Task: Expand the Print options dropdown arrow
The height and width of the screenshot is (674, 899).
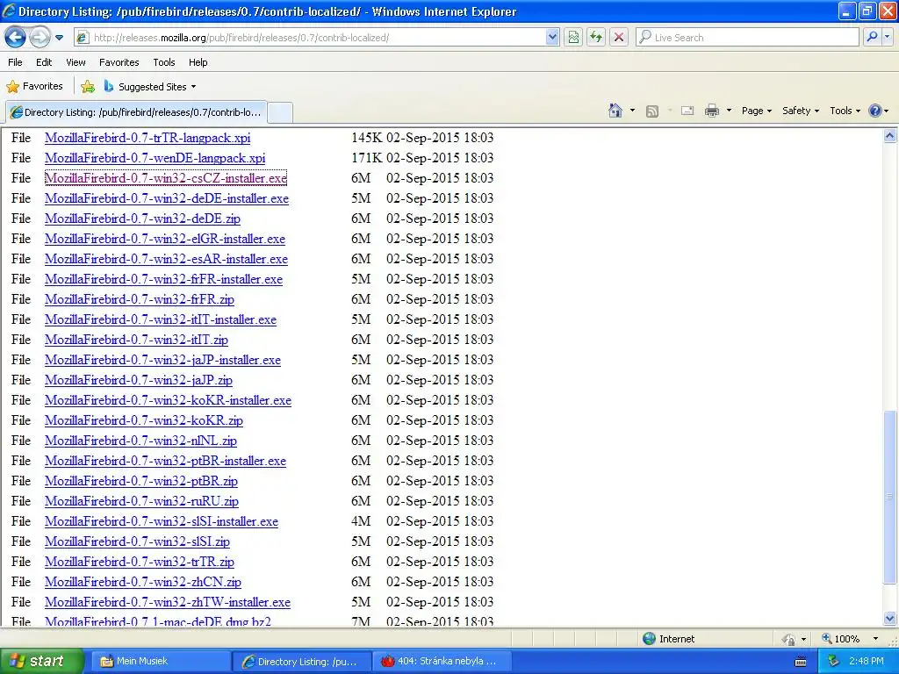Action: pyautogui.click(x=729, y=111)
